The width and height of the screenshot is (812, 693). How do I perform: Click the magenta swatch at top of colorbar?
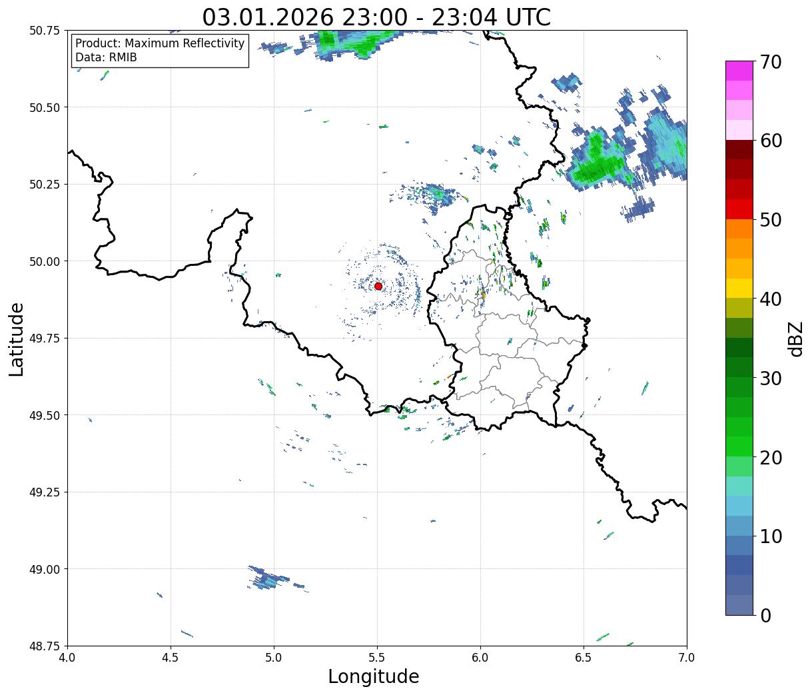tap(739, 71)
